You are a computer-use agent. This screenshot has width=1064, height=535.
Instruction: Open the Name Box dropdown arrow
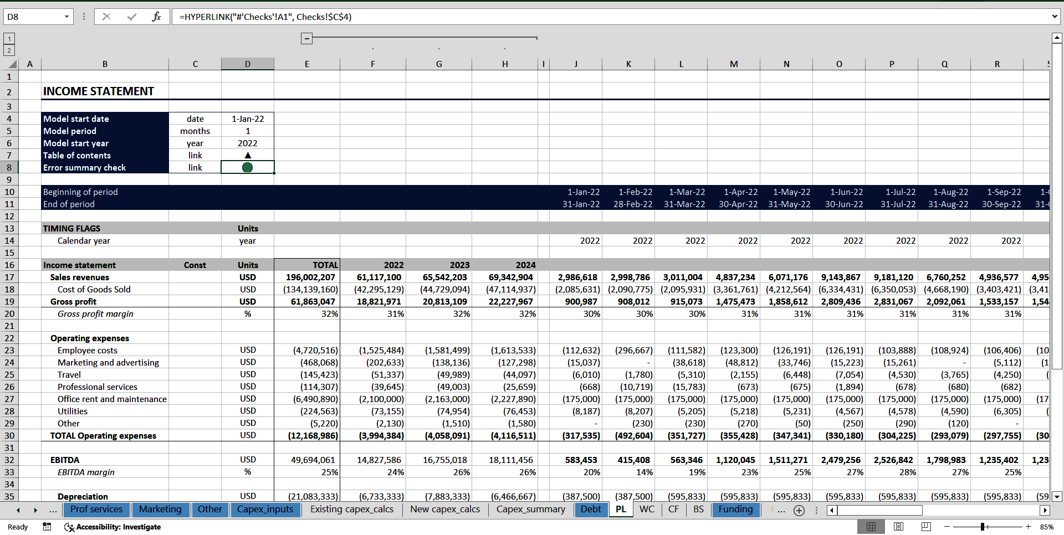click(66, 17)
